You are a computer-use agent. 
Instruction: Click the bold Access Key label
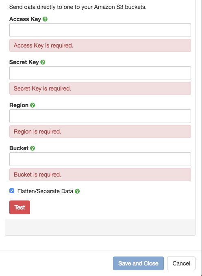[25, 19]
